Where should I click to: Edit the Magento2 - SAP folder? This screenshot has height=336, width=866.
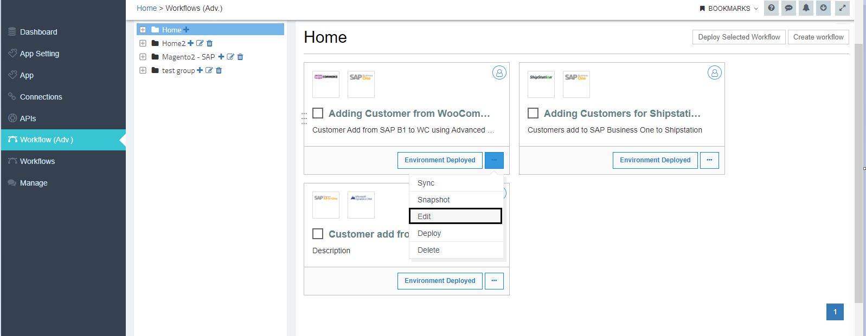(x=230, y=57)
